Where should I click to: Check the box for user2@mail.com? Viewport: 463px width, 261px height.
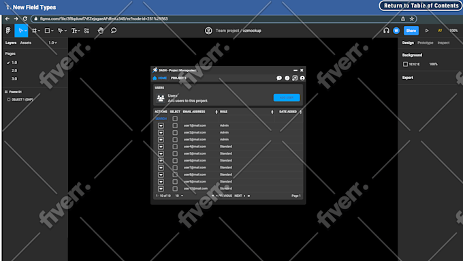pyautogui.click(x=175, y=133)
